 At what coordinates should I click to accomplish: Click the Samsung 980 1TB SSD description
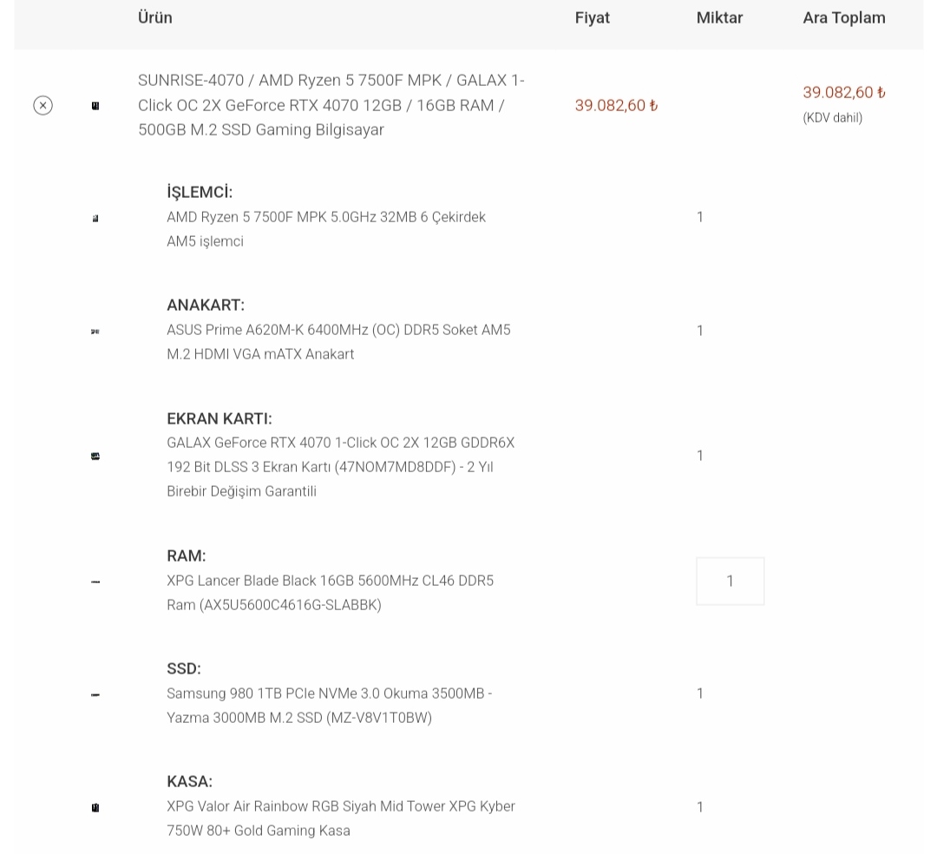(x=329, y=706)
